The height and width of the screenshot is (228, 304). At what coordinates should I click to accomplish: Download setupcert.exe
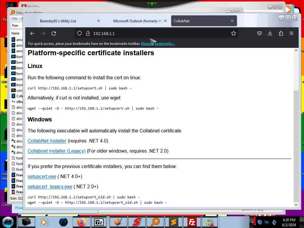(42, 177)
